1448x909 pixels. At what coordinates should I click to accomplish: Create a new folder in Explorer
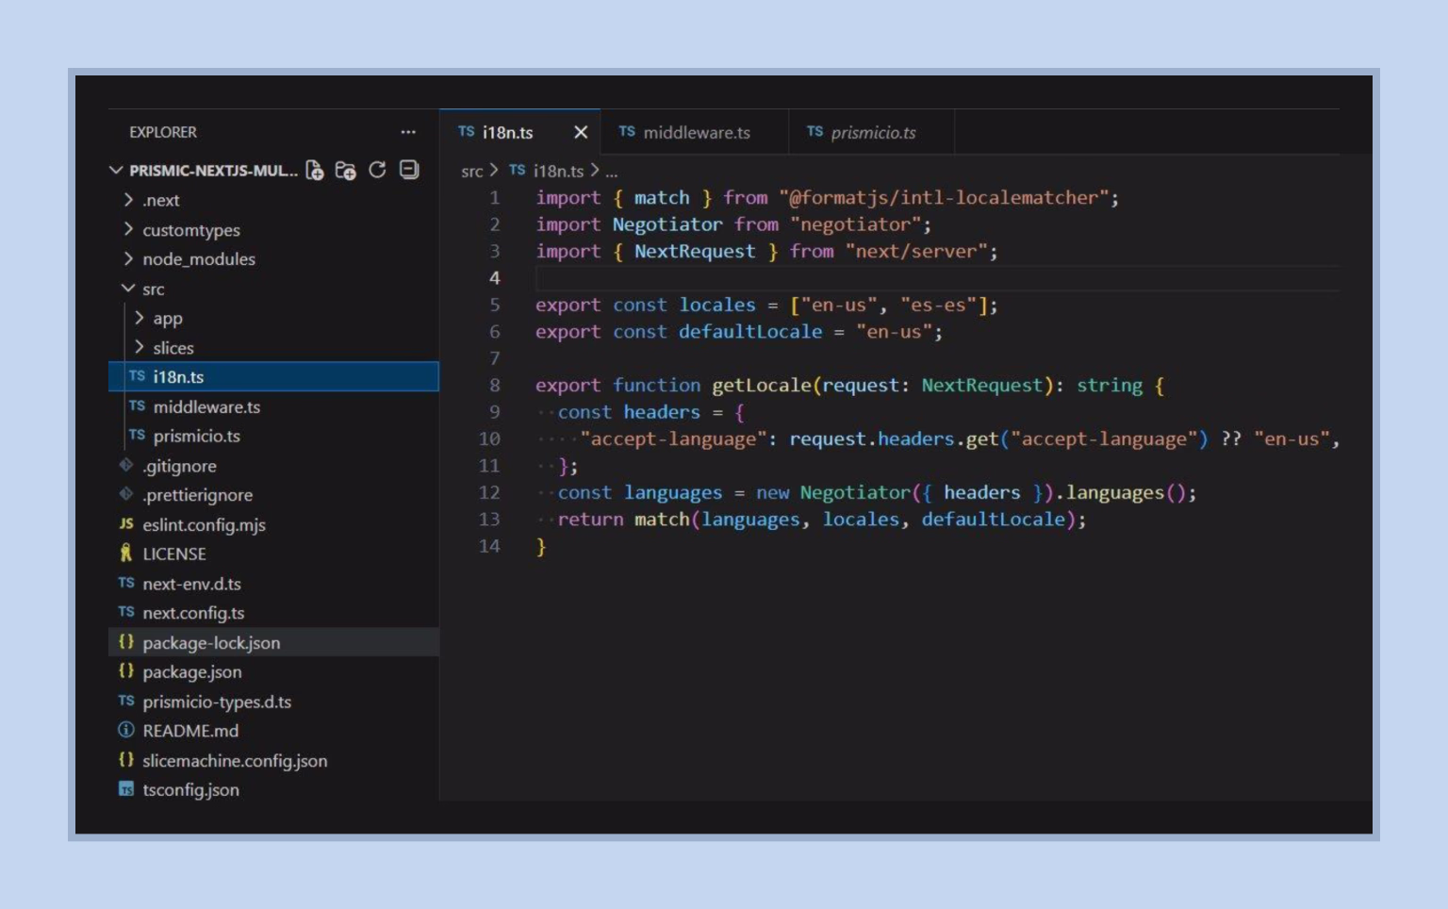[x=347, y=170]
